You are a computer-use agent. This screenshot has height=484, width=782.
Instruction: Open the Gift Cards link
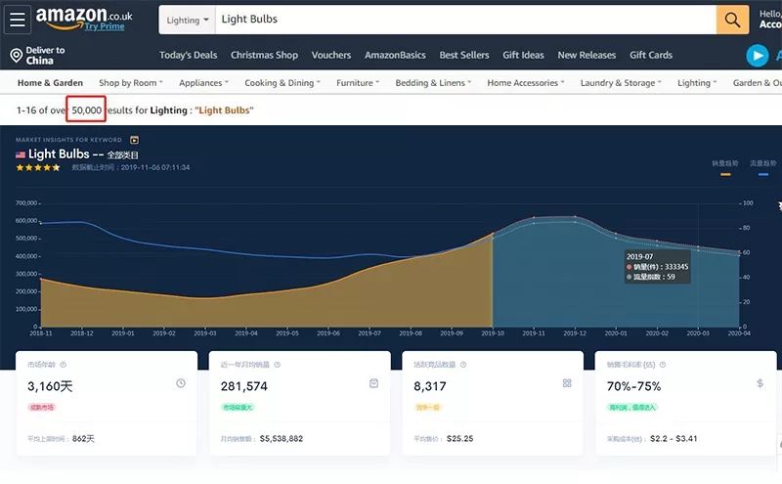pos(651,56)
